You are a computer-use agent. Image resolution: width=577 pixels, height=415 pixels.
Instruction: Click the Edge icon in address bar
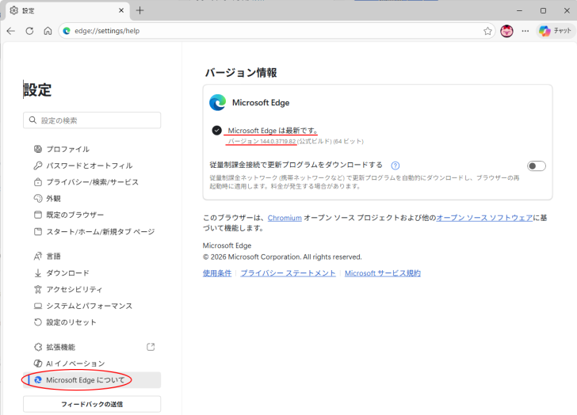[67, 31]
